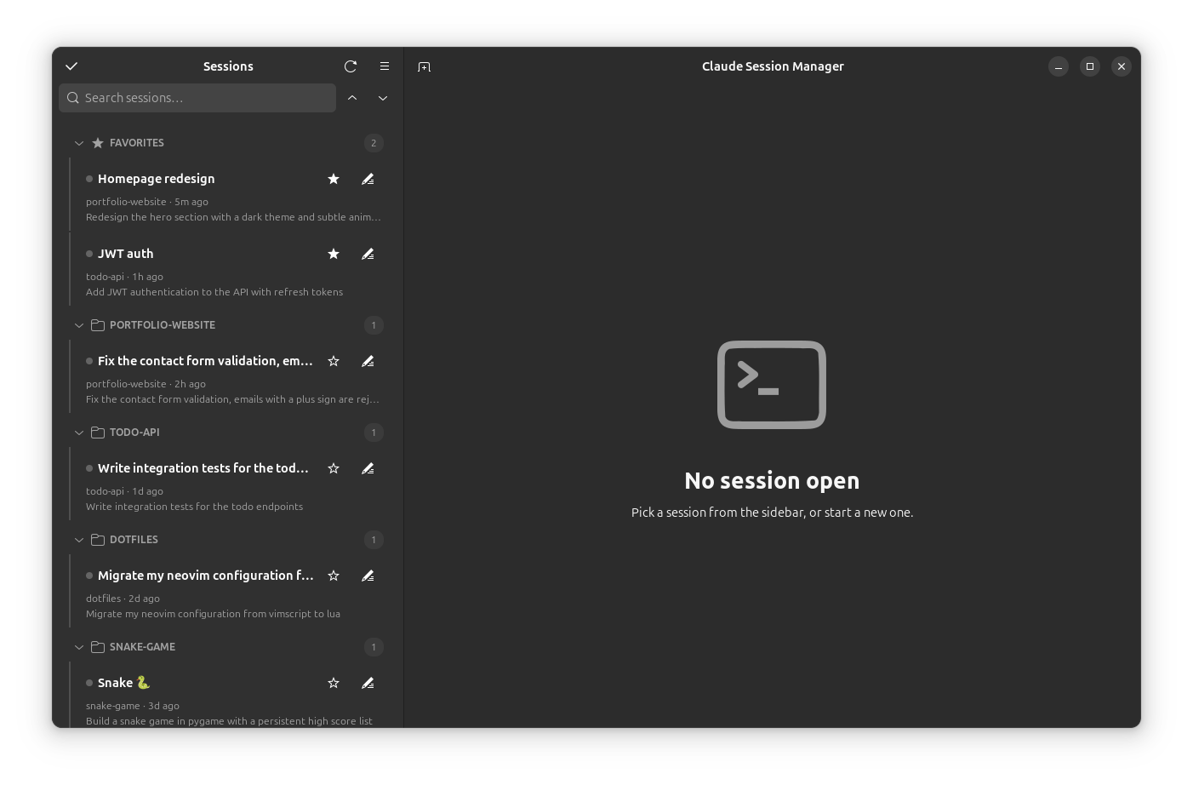Click the FAVORITES star header icon
Screen dimensions: 1193x785
pos(98,143)
